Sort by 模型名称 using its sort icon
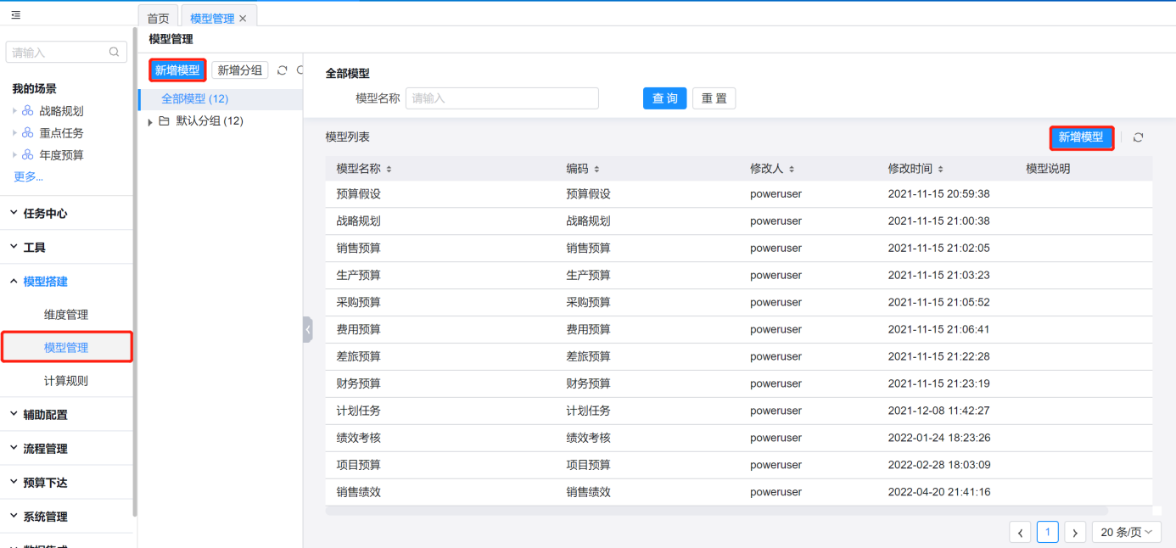Screen dimensions: 1176x548 point(389,169)
